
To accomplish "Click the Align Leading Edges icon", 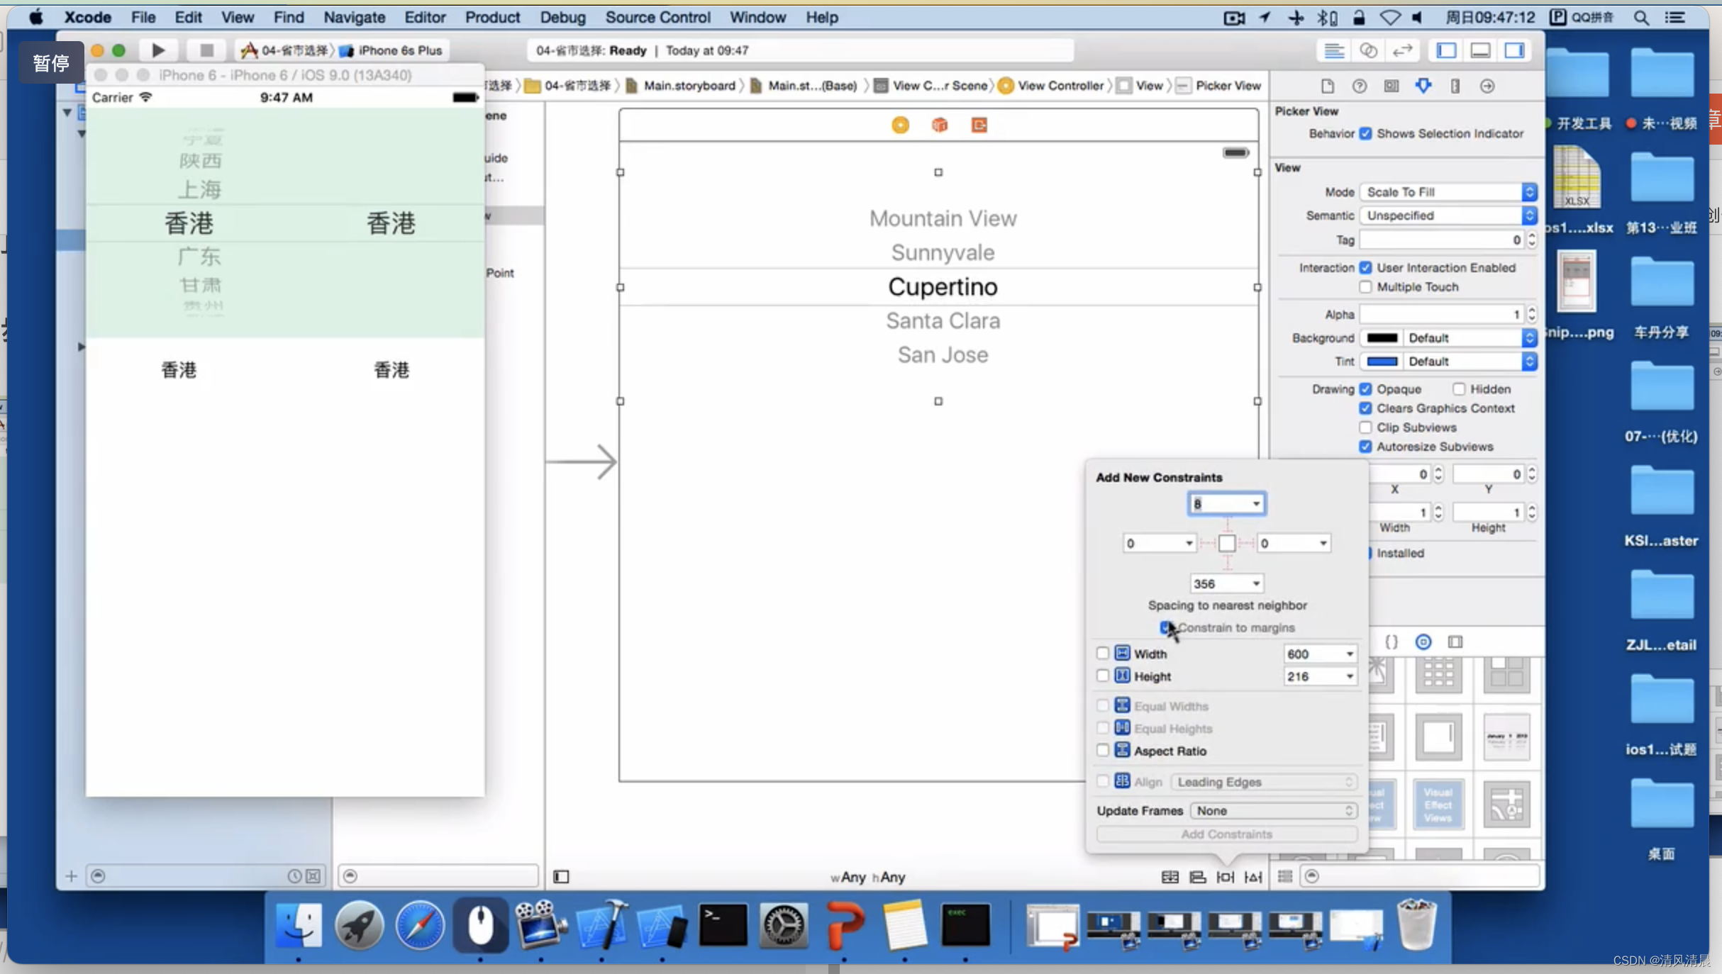I will 1121,780.
